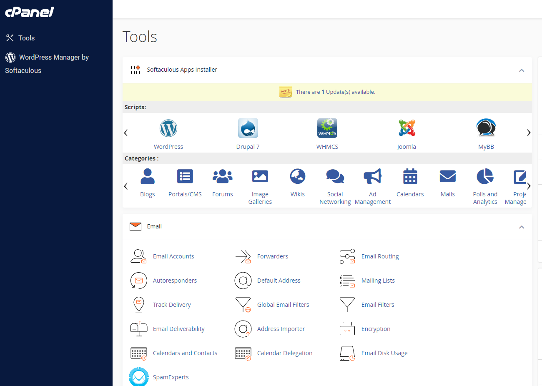Open the Email Disk Usage link
The width and height of the screenshot is (542, 386).
[x=384, y=353]
